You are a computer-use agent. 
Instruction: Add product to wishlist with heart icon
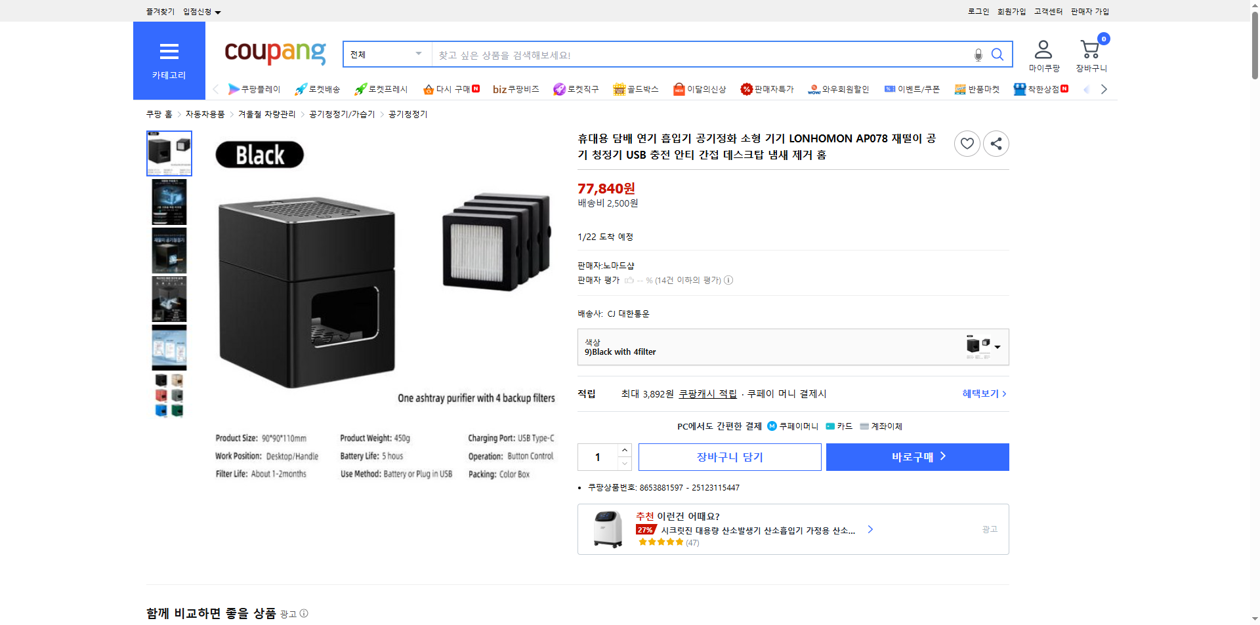[967, 143]
